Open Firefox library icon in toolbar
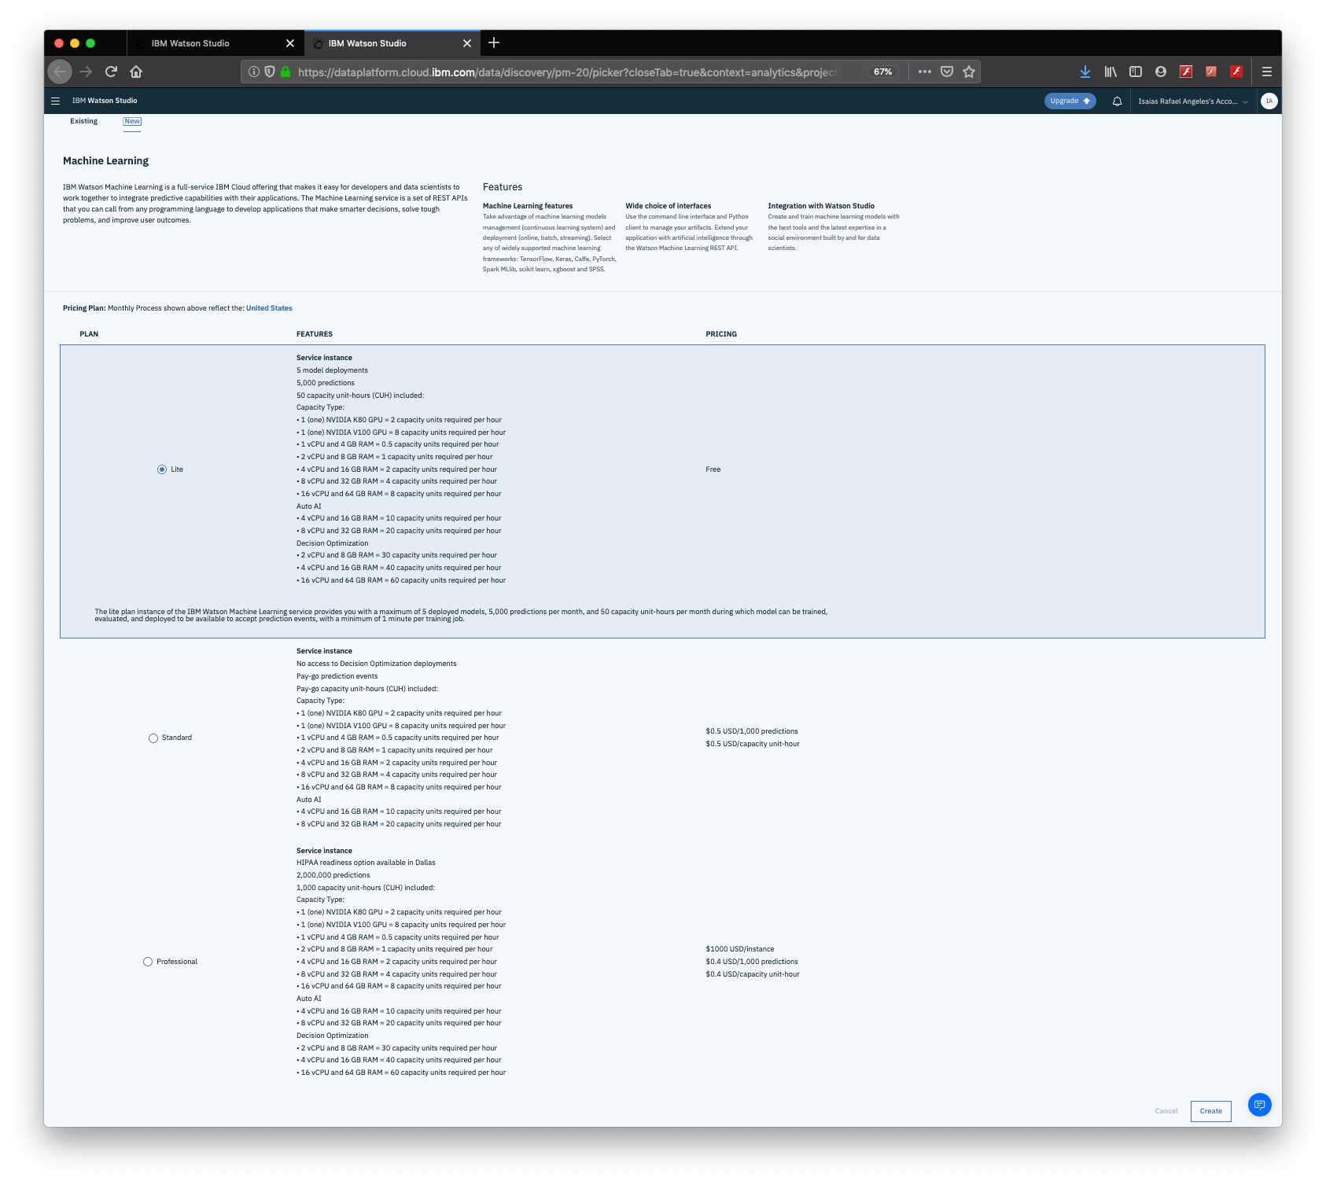 [x=1110, y=72]
